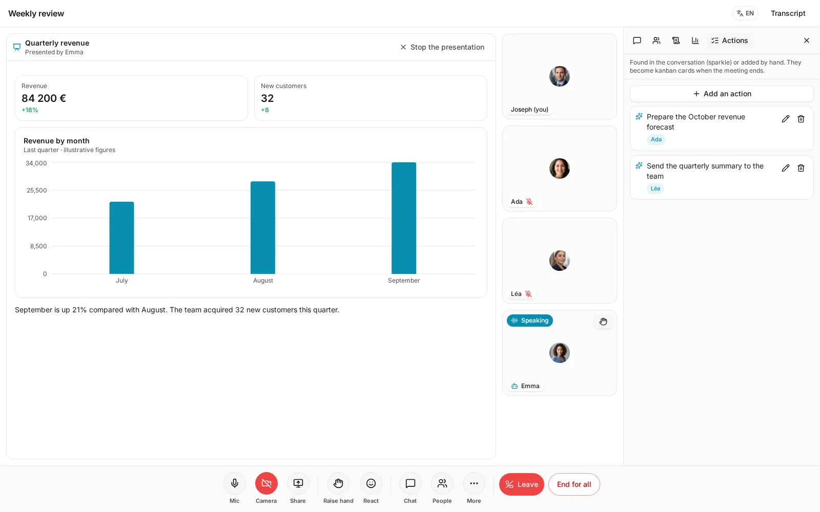Open Chat from the bottom toolbar
The image size is (820, 512).
coord(411,483)
